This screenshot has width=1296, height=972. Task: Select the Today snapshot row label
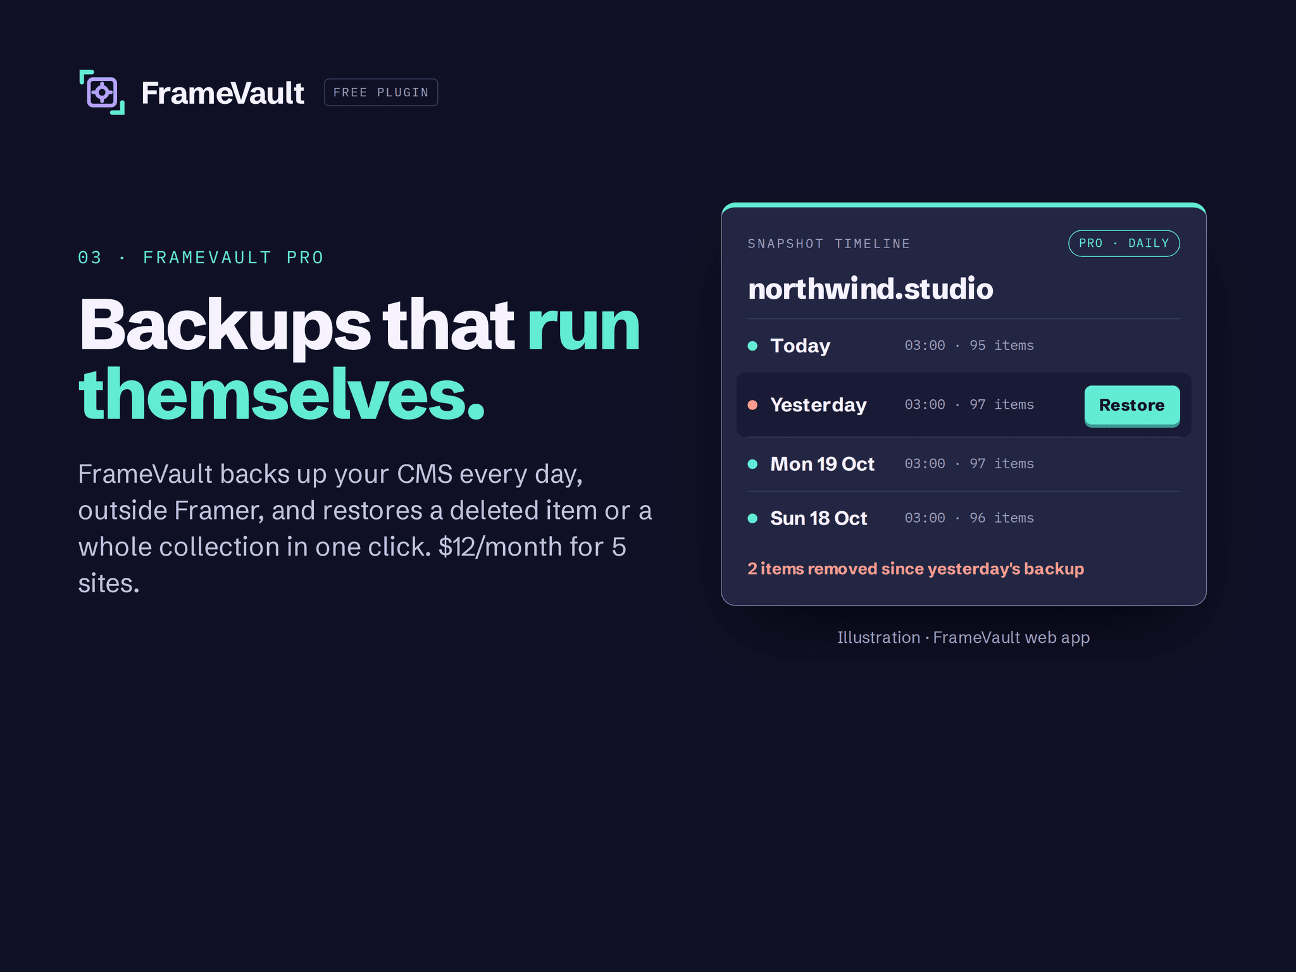click(x=800, y=346)
